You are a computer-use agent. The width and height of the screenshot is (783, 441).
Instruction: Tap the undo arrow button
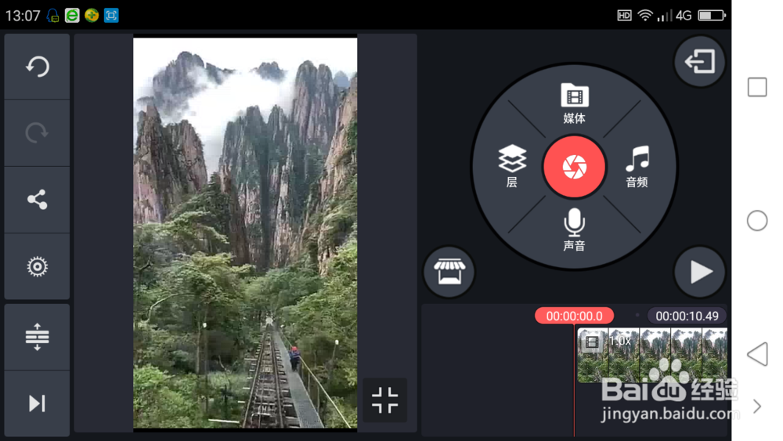pos(37,67)
